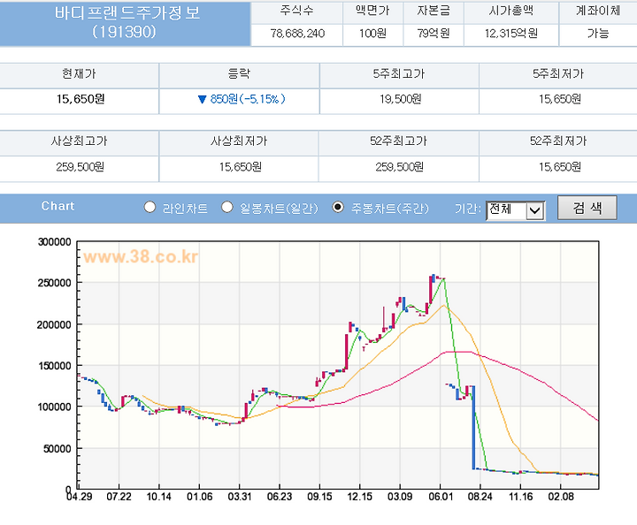Click the tall blue crash candlestick
Screen dimensions: 637x525
coord(473,427)
